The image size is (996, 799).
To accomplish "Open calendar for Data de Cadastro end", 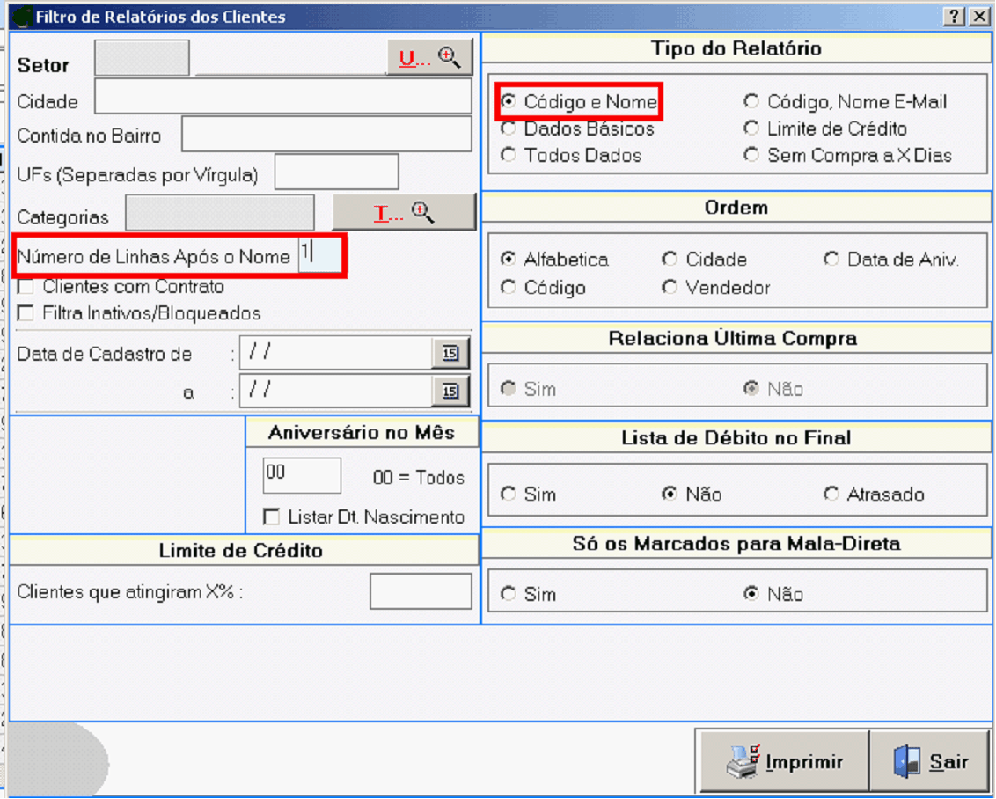I will [x=450, y=391].
